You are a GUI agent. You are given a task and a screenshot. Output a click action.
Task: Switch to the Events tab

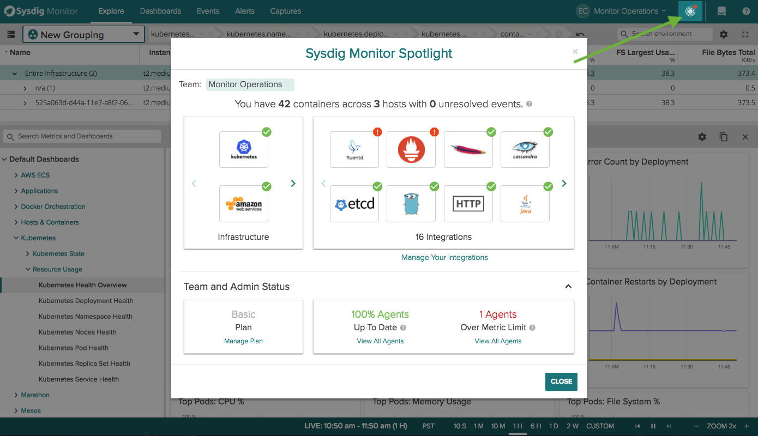coord(208,11)
